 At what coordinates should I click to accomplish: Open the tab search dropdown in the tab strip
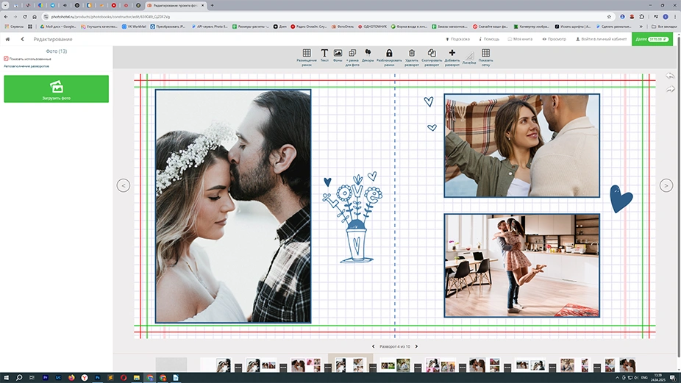(5, 5)
